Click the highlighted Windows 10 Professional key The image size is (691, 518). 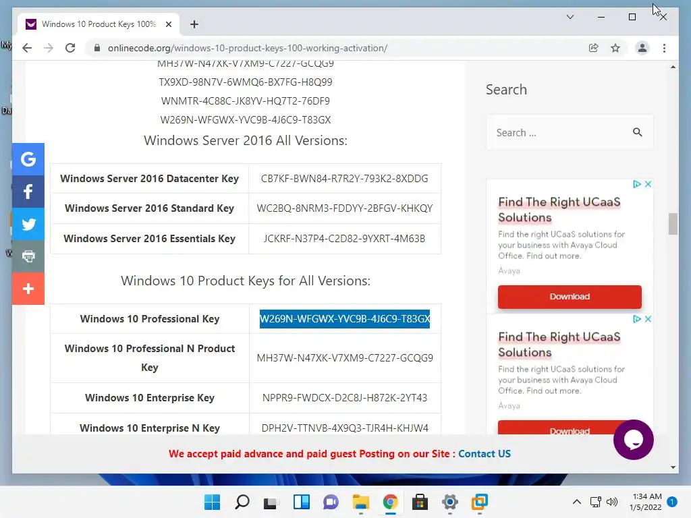(345, 319)
